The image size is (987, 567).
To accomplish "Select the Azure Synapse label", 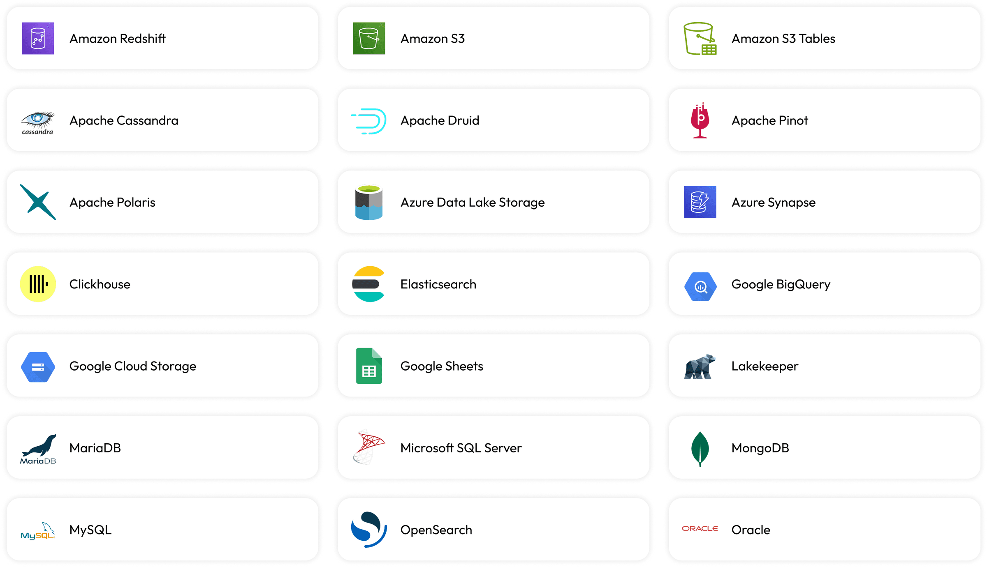I will click(x=774, y=202).
